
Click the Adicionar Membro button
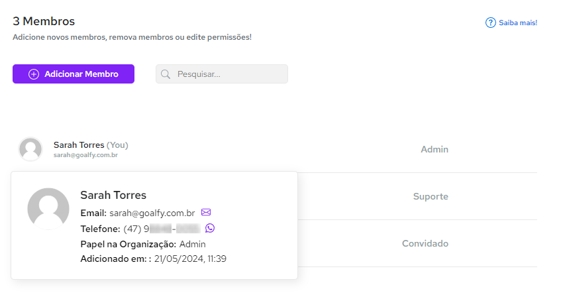(x=74, y=74)
